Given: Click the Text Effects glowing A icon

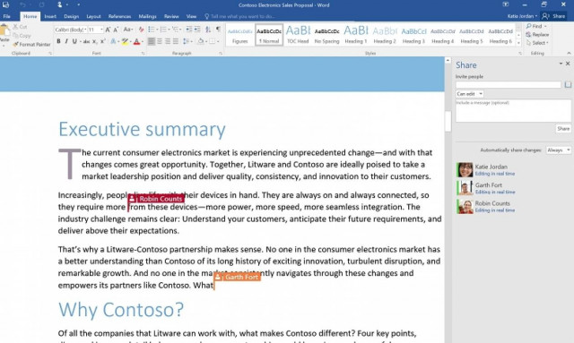Looking at the screenshot, I should (x=114, y=42).
